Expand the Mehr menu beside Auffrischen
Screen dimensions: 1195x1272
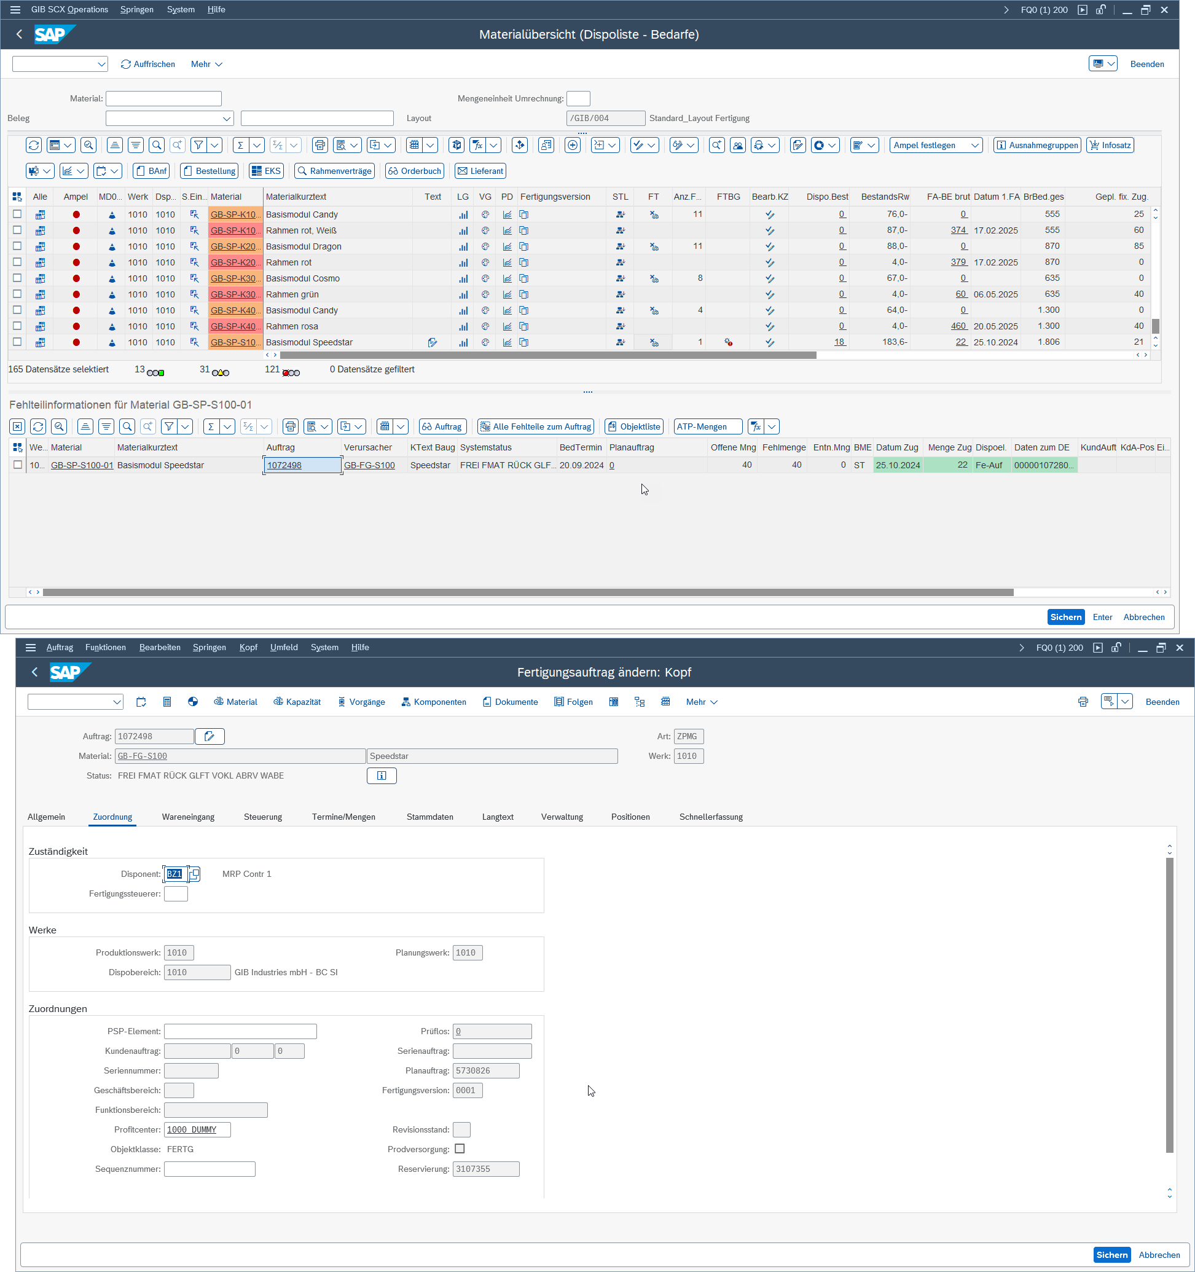pyautogui.click(x=206, y=64)
